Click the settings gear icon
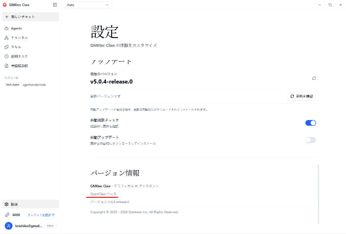This screenshot has width=346, height=234. 6,204
